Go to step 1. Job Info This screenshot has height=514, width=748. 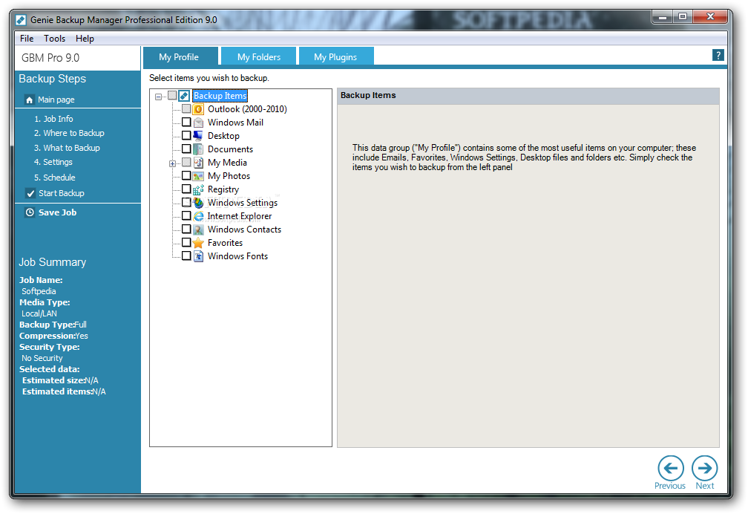pyautogui.click(x=53, y=118)
